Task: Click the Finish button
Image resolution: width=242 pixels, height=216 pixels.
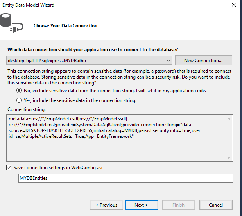Action: pyautogui.click(x=178, y=205)
